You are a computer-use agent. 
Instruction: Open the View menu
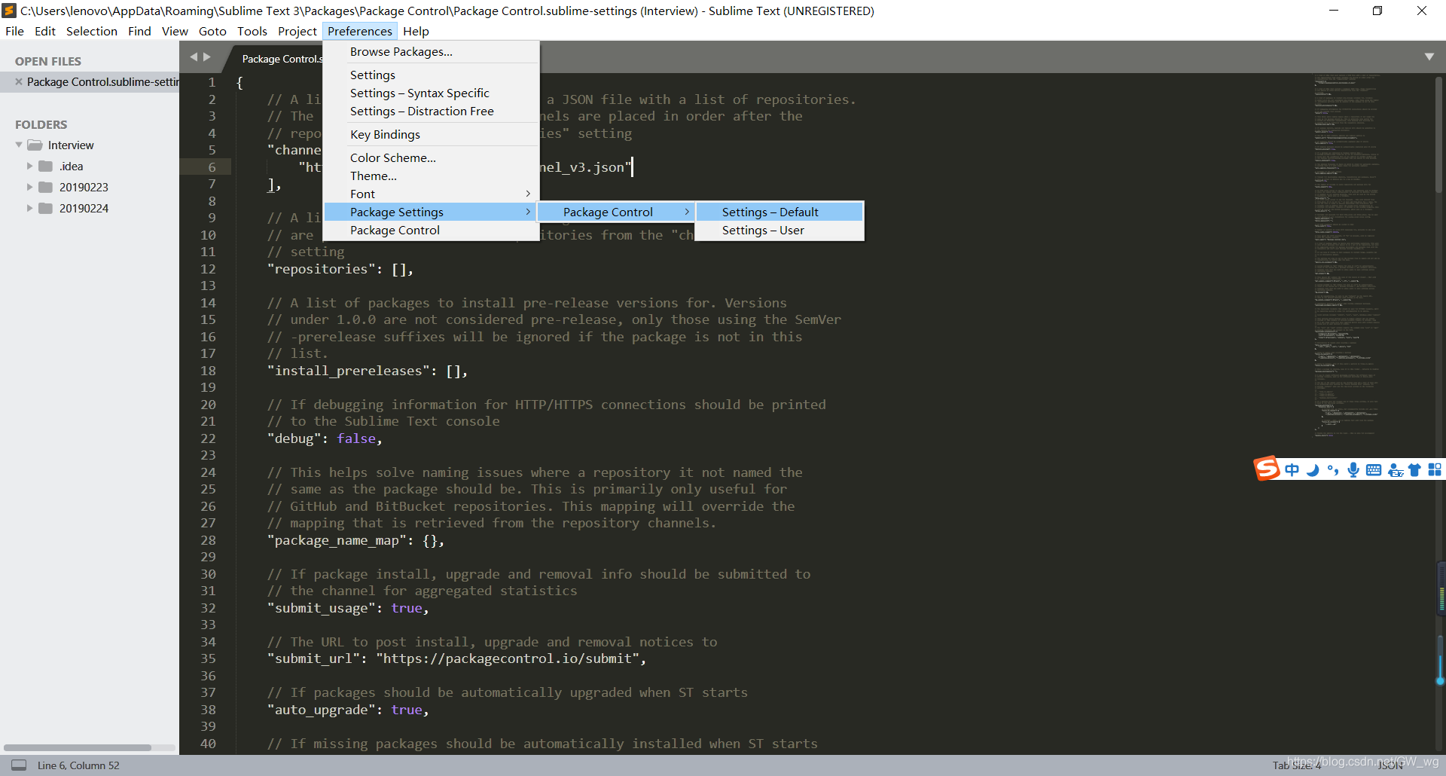pos(175,31)
